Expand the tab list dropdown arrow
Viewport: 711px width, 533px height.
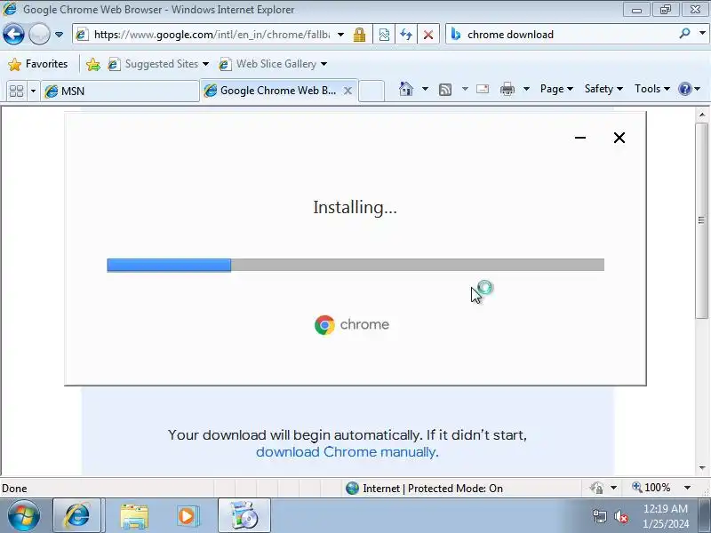(33, 91)
